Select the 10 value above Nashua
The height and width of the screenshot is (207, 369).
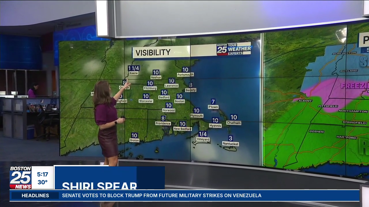[156, 72]
